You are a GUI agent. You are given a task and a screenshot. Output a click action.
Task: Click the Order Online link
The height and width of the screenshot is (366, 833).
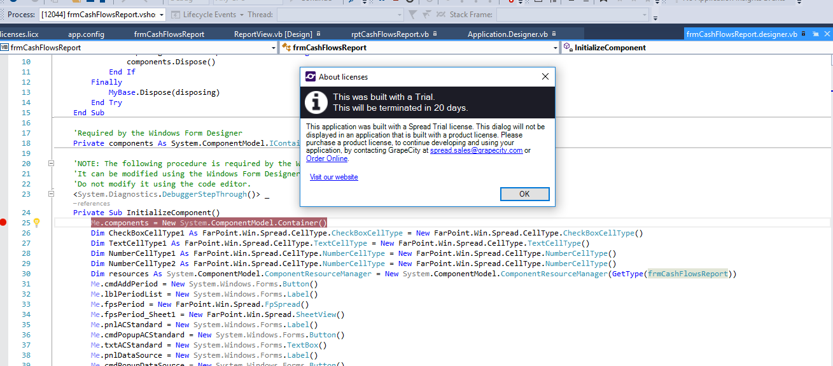click(326, 158)
